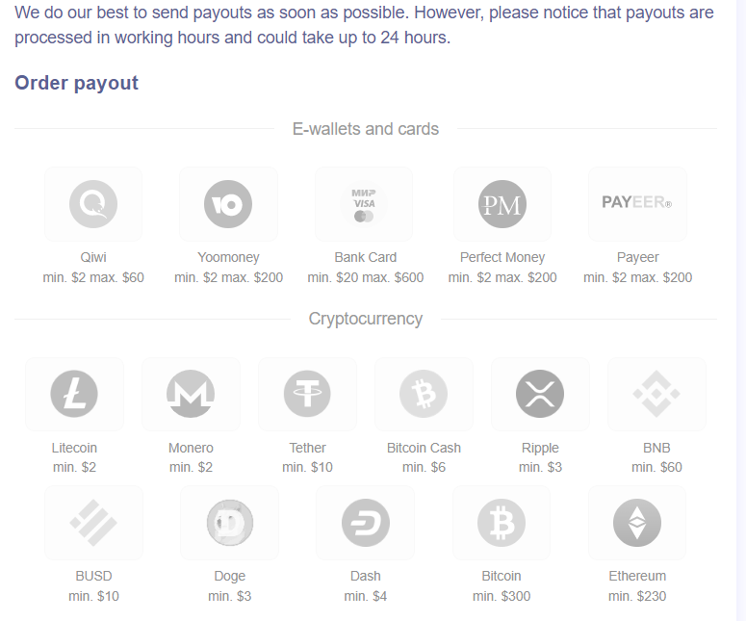Select the Qiwi payout icon

(x=93, y=204)
